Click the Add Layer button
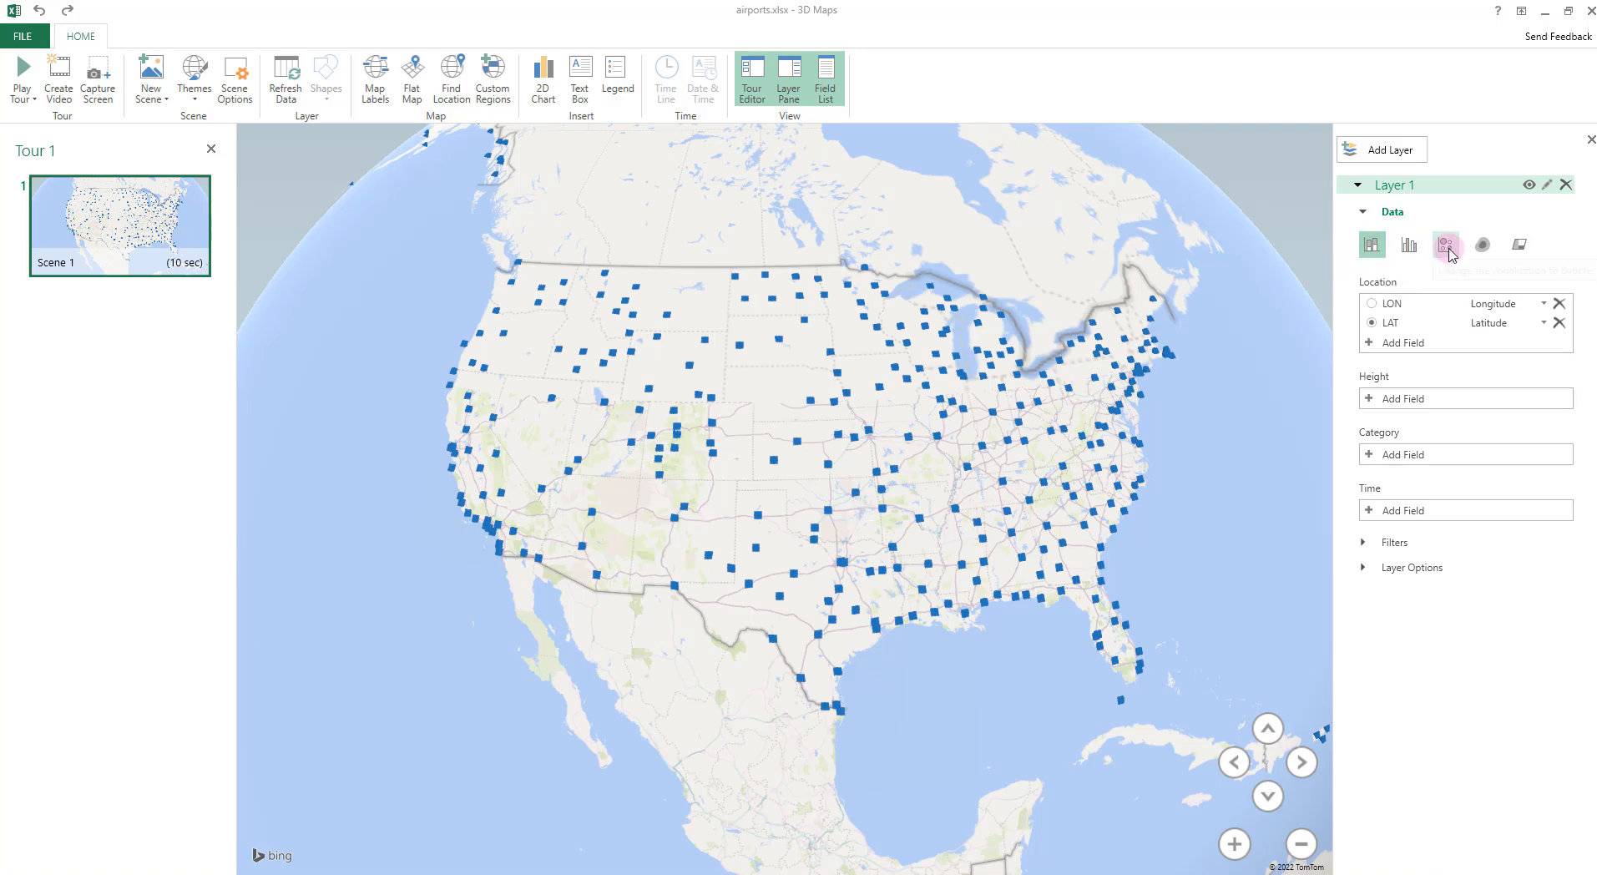Screen dimensions: 1597x875 pyautogui.click(x=1382, y=149)
